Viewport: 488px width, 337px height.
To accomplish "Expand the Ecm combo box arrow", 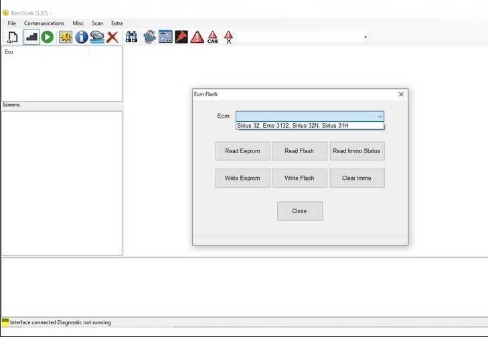I will pyautogui.click(x=380, y=116).
